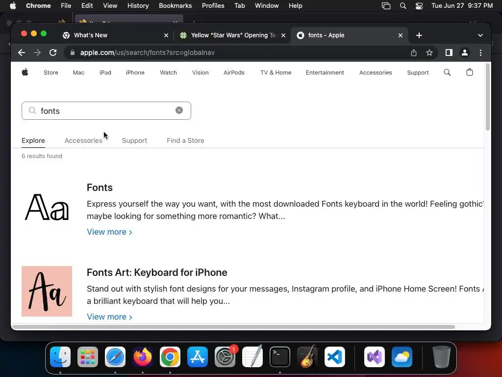The height and width of the screenshot is (377, 502).
Task: Launch Finder from the Dock
Action: point(60,357)
